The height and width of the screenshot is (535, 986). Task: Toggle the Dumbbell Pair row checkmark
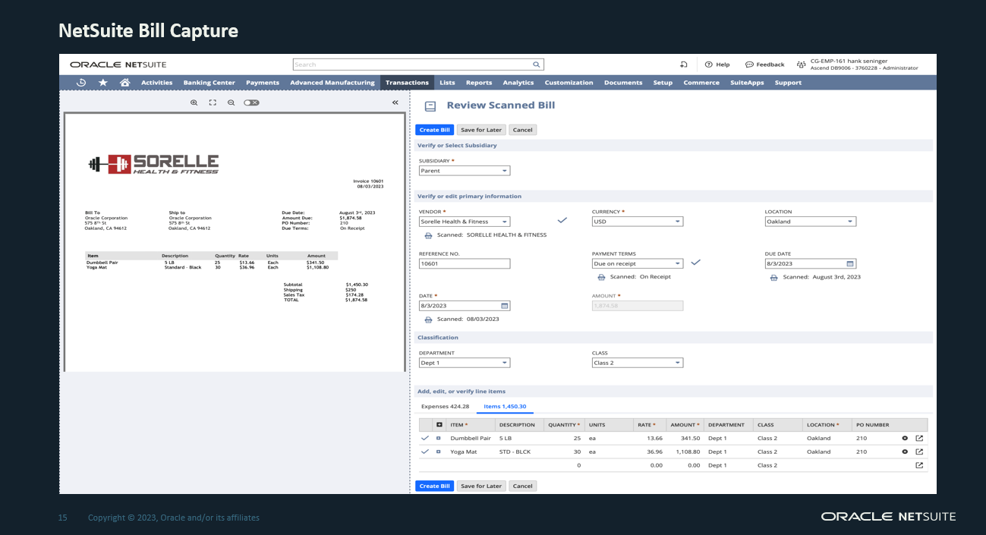(424, 438)
